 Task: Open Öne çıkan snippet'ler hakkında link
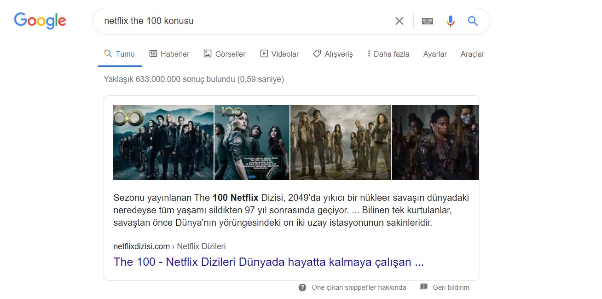(359, 287)
